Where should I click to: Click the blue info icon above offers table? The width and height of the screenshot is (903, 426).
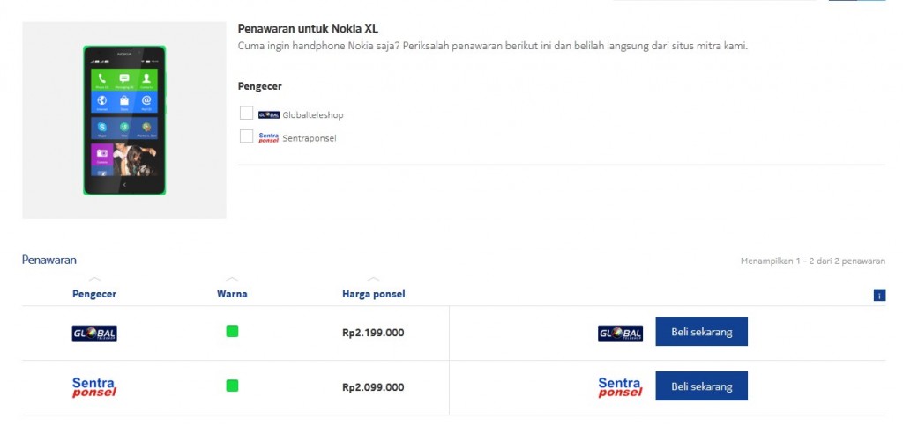click(x=879, y=296)
